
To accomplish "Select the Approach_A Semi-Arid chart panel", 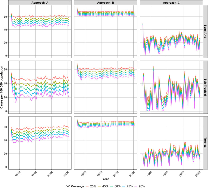I will click(40, 31).
